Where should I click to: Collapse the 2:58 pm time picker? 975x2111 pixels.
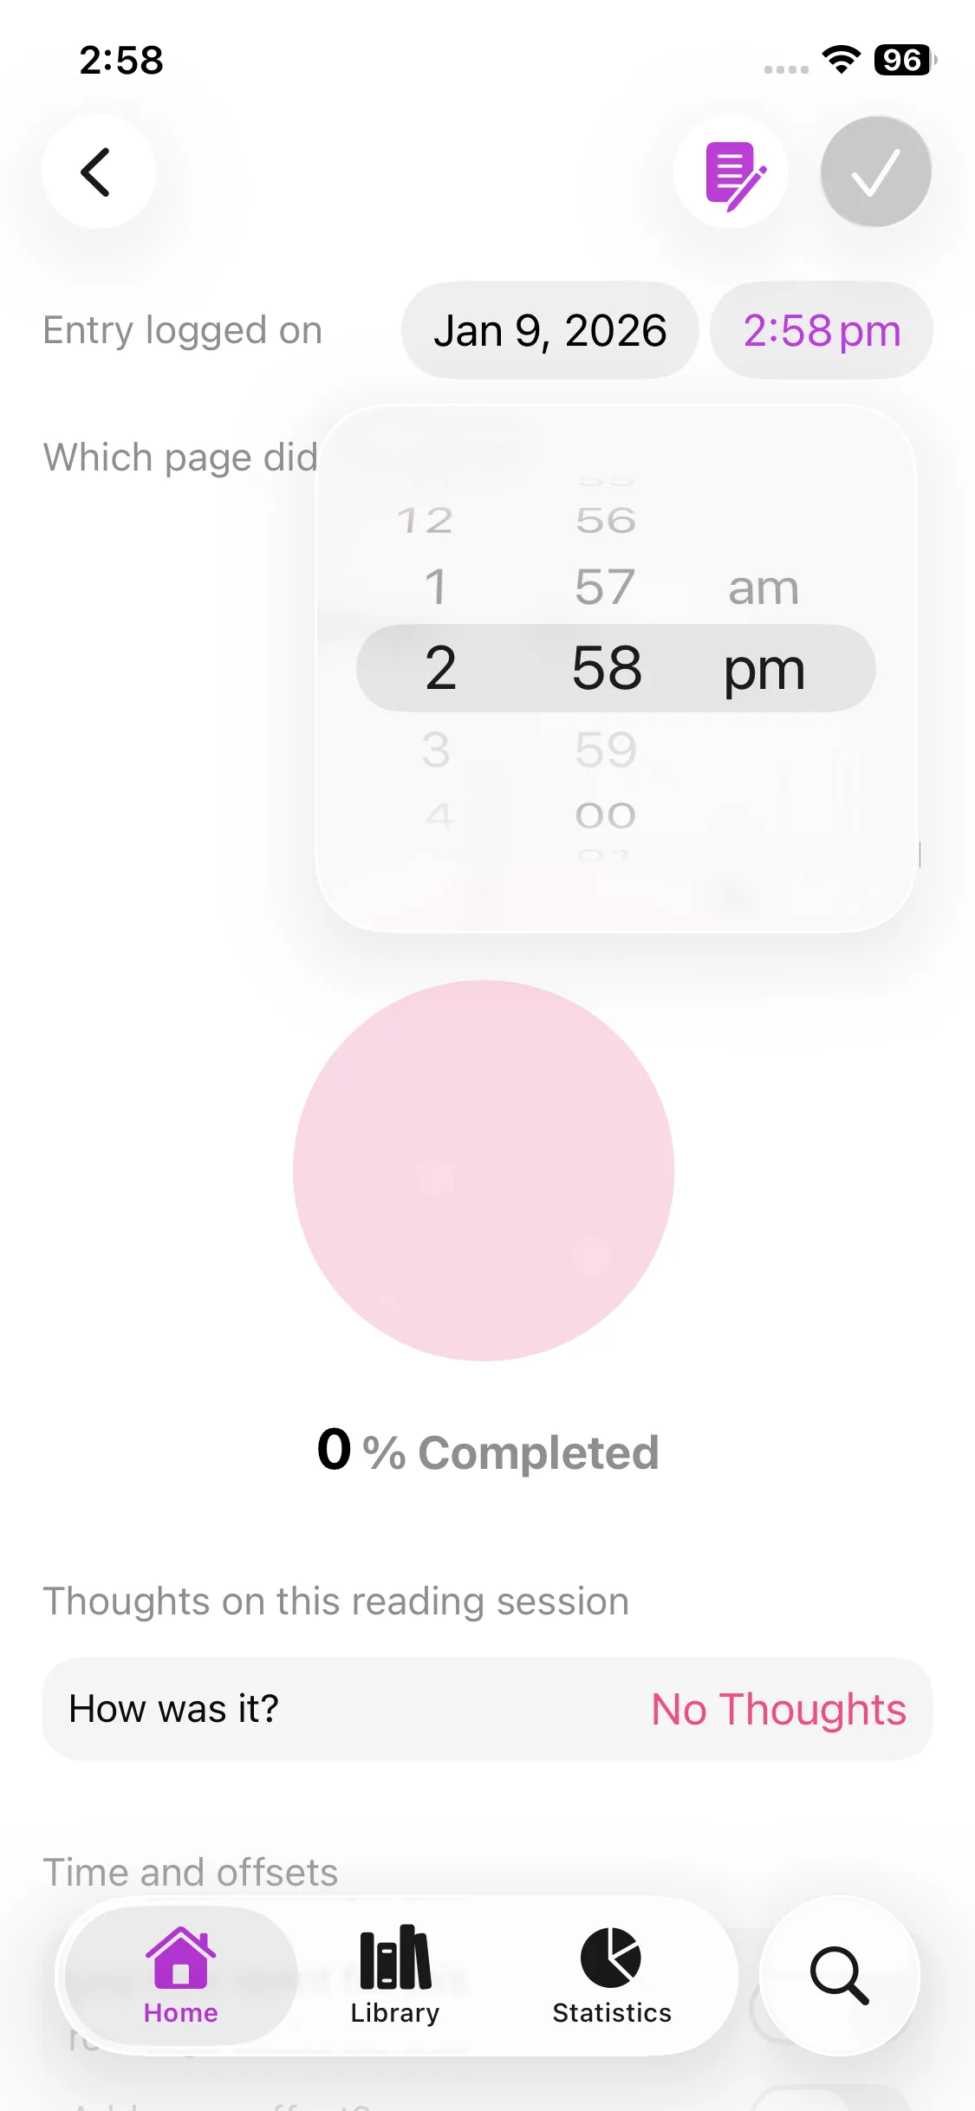click(x=822, y=331)
